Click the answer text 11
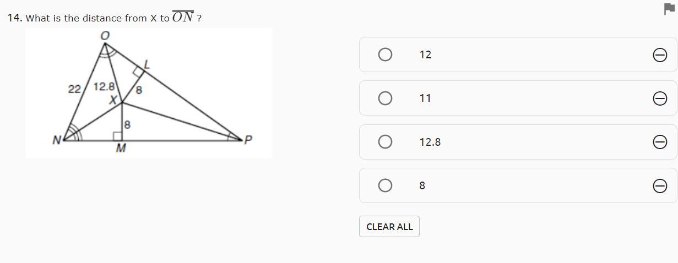 point(425,98)
